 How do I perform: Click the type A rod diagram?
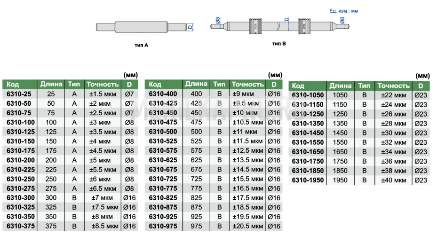[x=144, y=27]
